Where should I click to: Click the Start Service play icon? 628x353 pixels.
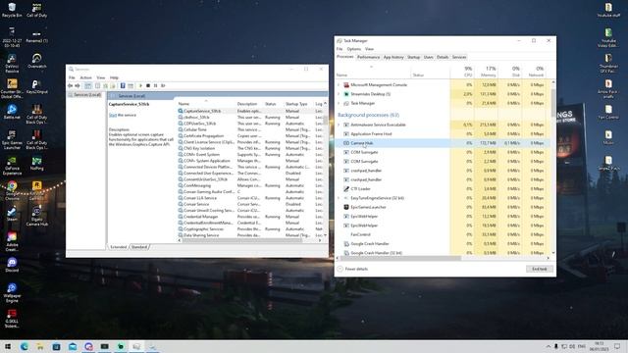(x=140, y=85)
